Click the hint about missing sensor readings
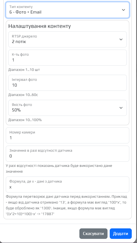This screenshot has width=137, height=243. tap(59, 169)
